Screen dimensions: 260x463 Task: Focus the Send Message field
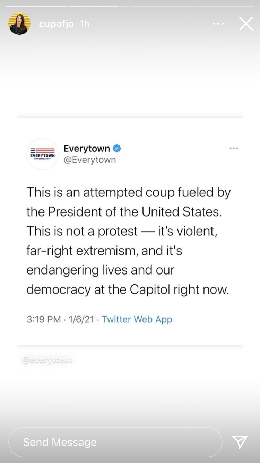point(115,442)
